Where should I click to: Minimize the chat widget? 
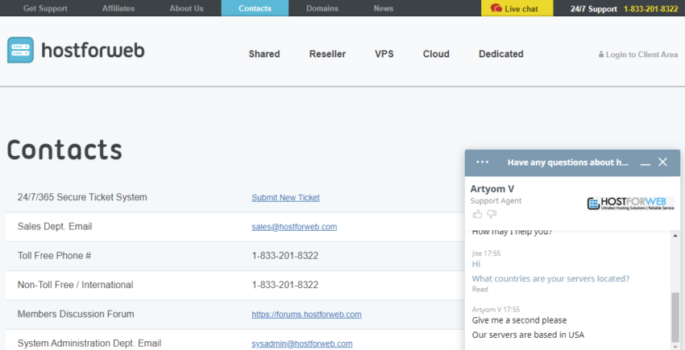point(646,163)
